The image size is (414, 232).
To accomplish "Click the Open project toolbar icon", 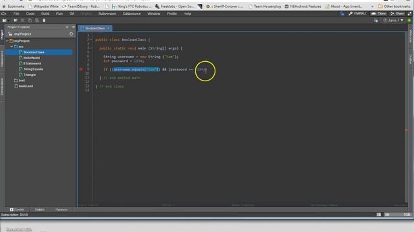I will (x=16, y=20).
